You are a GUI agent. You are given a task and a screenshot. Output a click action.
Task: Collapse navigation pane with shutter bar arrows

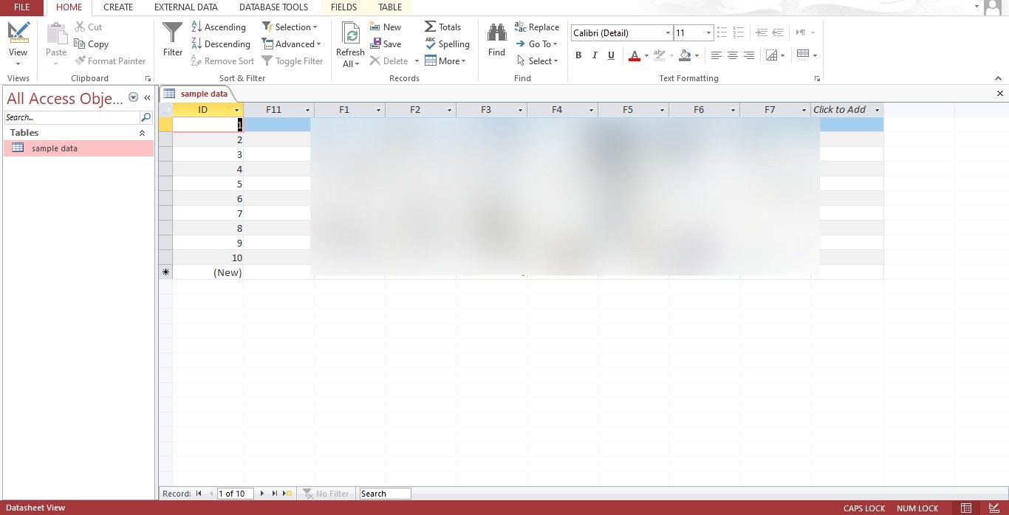tap(147, 97)
